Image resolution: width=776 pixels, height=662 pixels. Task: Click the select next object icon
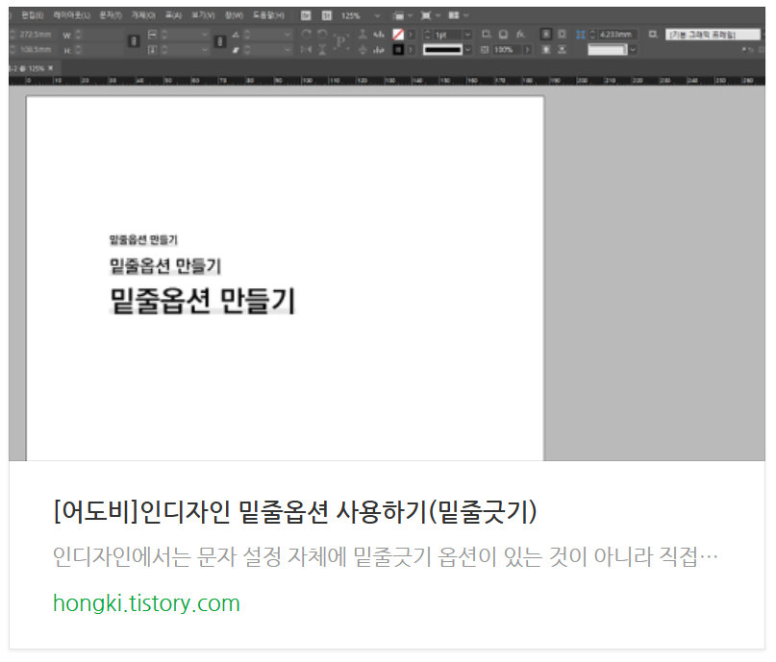pos(379,49)
